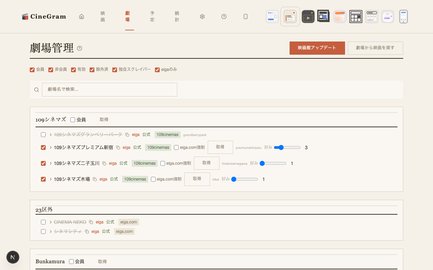Click the help question mark in navbar
The height and width of the screenshot is (270, 433).
(224, 17)
